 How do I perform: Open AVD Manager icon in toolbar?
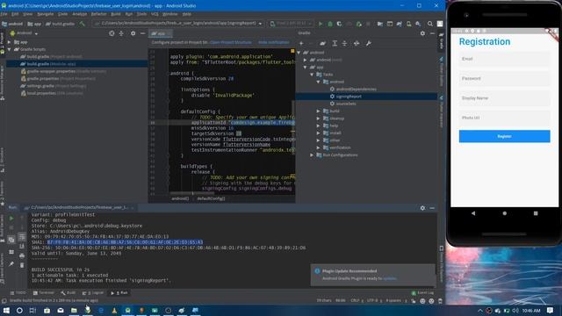tap(408, 24)
